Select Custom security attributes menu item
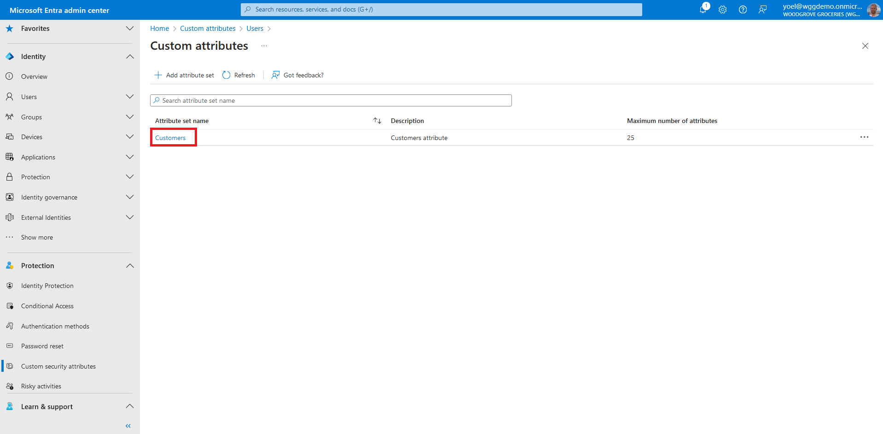Viewport: 883px width, 434px height. [58, 366]
